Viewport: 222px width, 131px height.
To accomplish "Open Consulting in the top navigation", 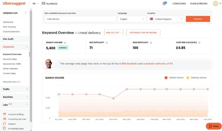I will [179, 3].
